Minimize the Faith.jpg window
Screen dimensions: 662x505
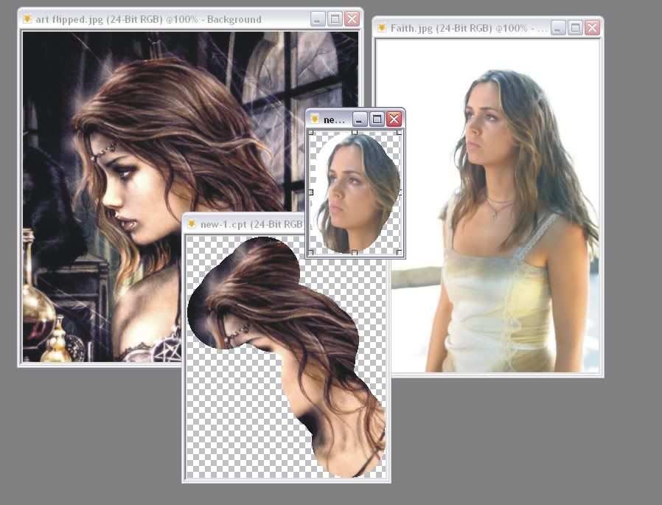tap(558, 28)
